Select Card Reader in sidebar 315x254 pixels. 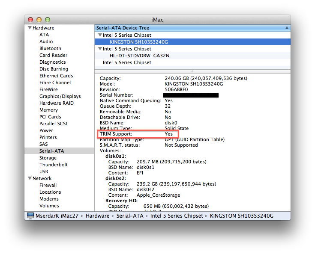(x=53, y=55)
